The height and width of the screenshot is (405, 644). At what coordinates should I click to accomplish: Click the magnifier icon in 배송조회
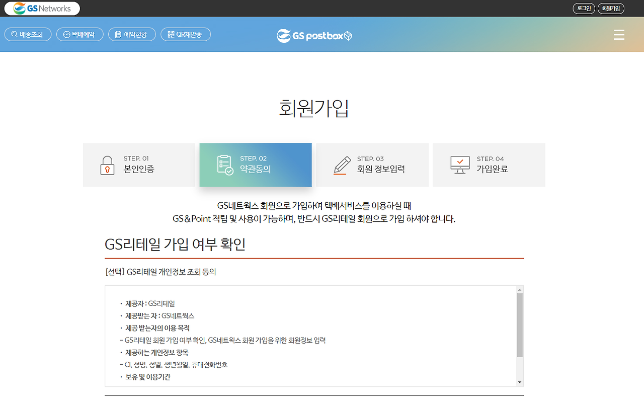pos(15,35)
